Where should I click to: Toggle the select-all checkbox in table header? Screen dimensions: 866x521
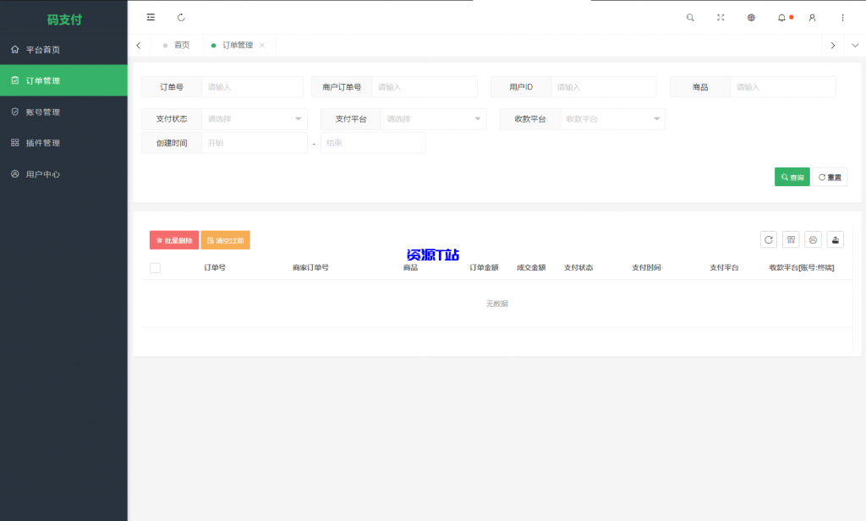pos(155,266)
